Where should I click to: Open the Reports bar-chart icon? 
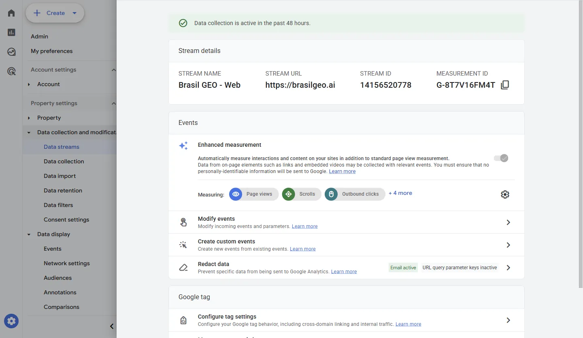pyautogui.click(x=11, y=32)
